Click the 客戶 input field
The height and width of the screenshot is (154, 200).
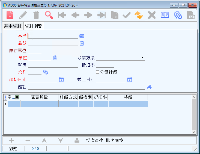[53, 36]
